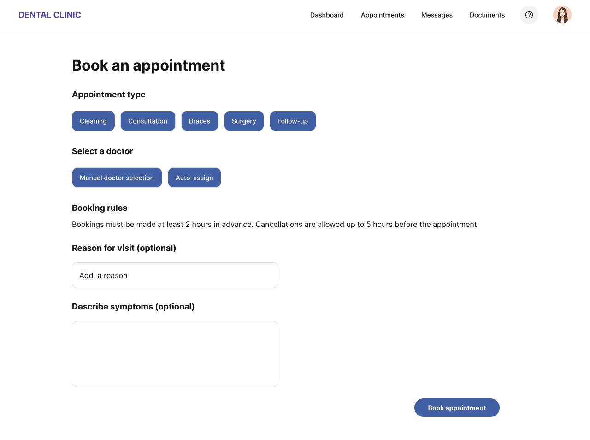Pick the Braces appointment option
Screen dimensions: 590x440
(200, 121)
